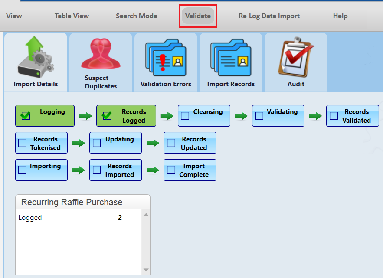Viewport: 383px width, 278px height.
Task: Click the list scrollbar up arrow
Action: pos(146,215)
